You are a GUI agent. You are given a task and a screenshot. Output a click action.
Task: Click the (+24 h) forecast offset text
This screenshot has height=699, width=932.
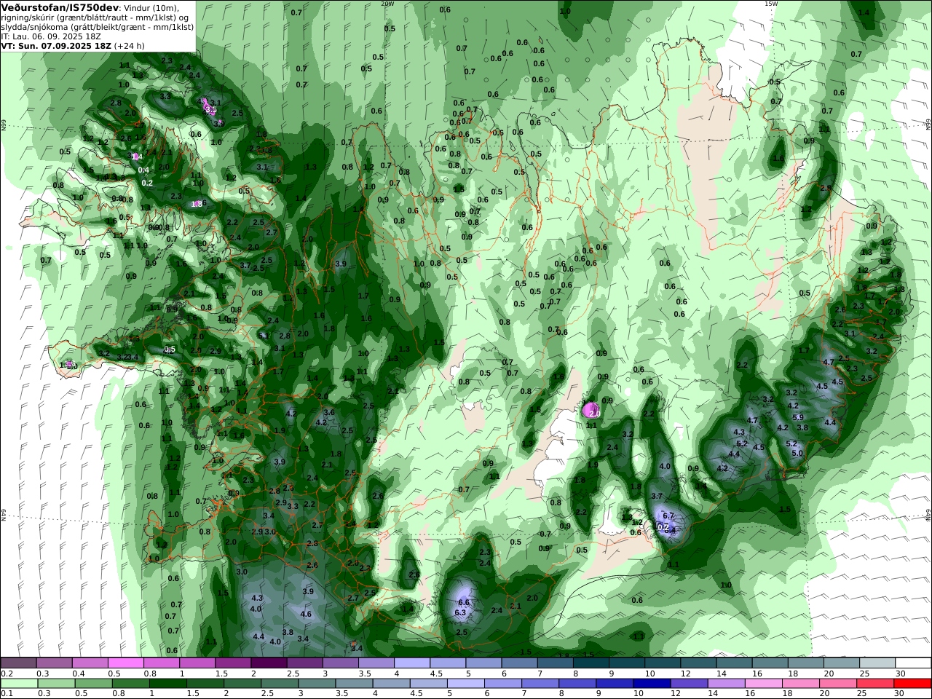pos(129,45)
